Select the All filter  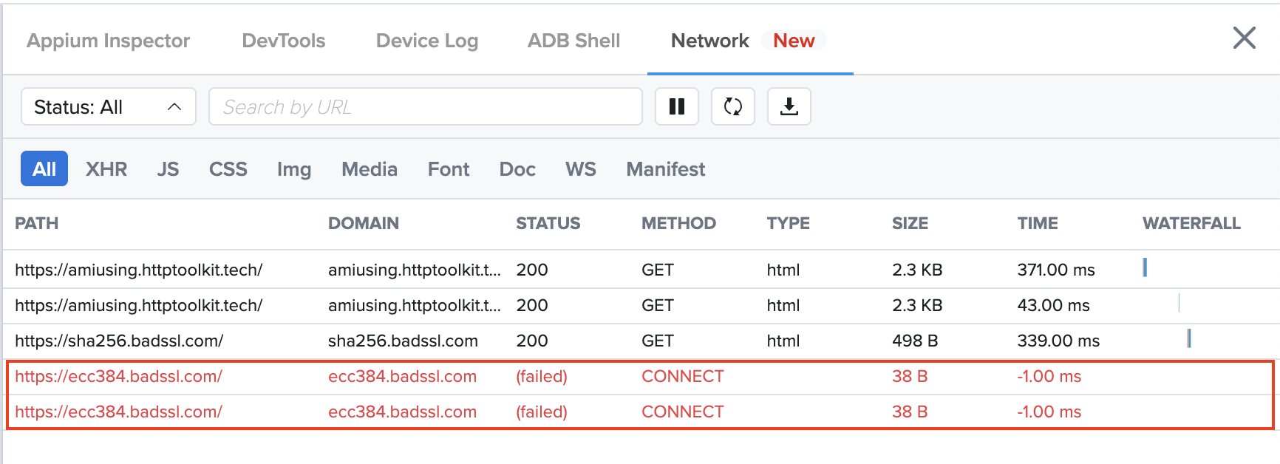pyautogui.click(x=44, y=169)
